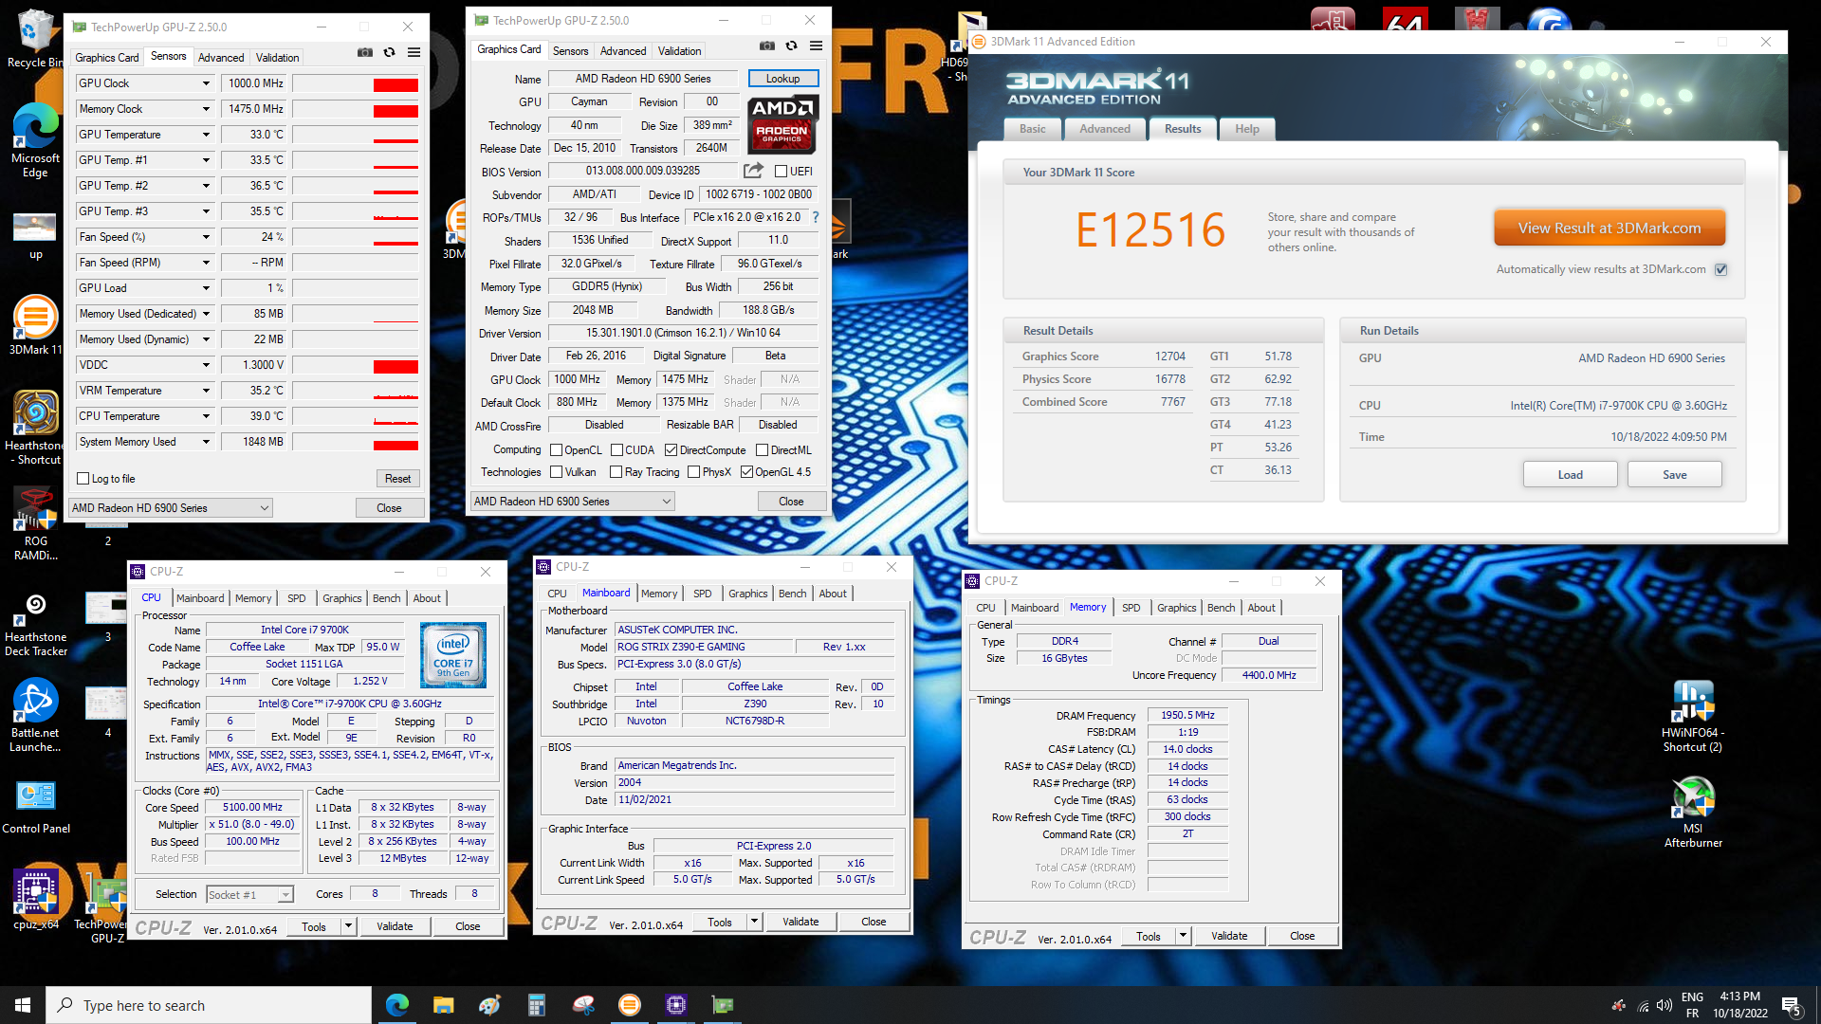The width and height of the screenshot is (1821, 1024).
Task: Open Control Panel desktop icon
Action: [35, 807]
